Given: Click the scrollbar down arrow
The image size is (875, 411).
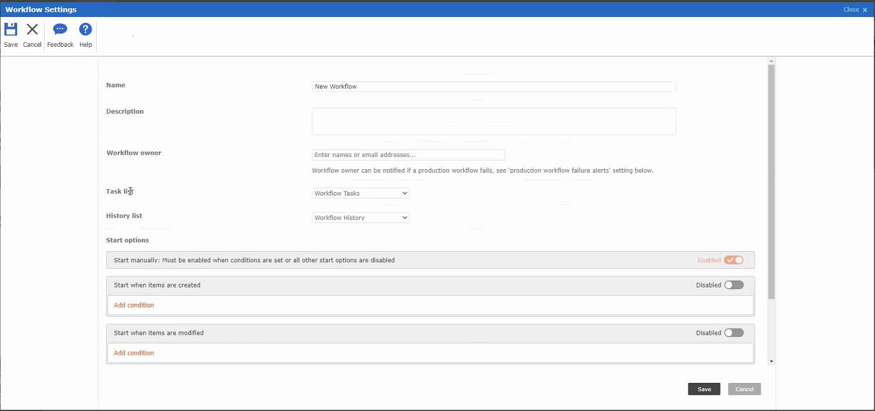Looking at the screenshot, I should coord(771,362).
